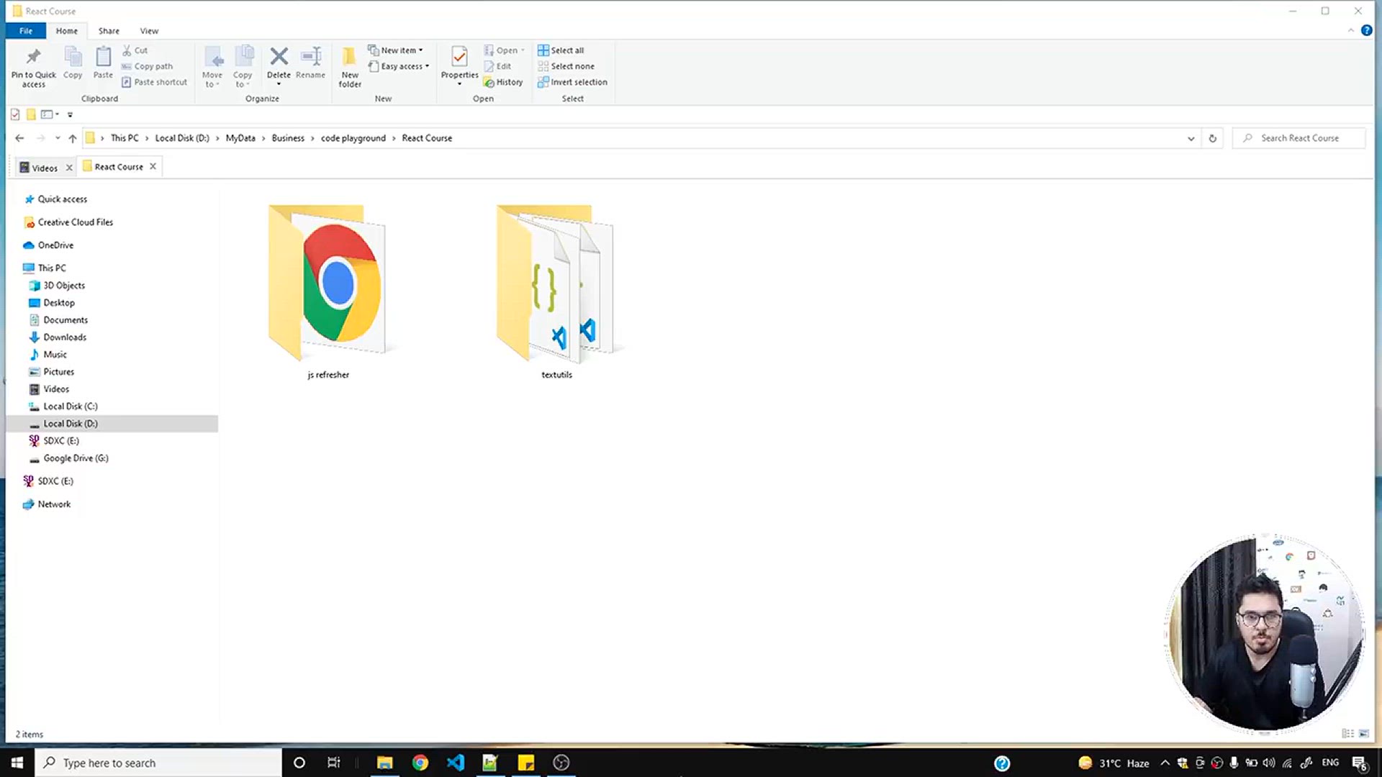Open Visual Studio Code from taskbar
This screenshot has width=1382, height=777.
click(456, 763)
